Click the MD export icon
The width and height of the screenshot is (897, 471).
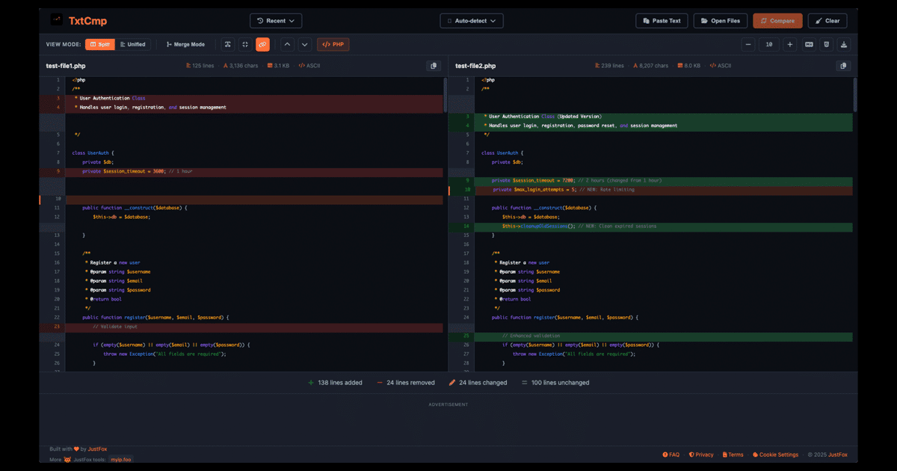808,44
